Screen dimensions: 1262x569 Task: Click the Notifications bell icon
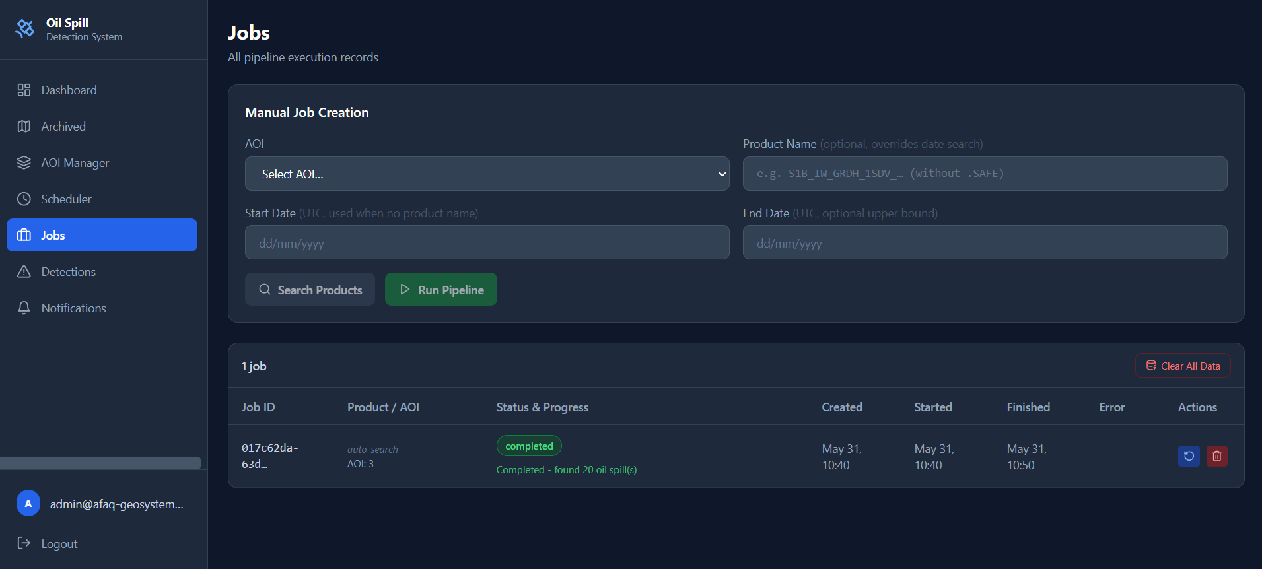[24, 308]
